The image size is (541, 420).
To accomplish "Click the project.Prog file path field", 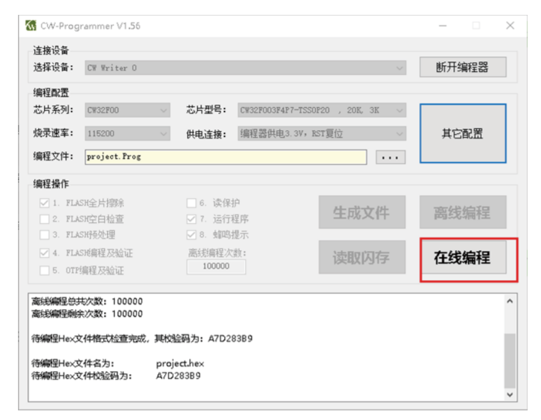I will tap(226, 157).
